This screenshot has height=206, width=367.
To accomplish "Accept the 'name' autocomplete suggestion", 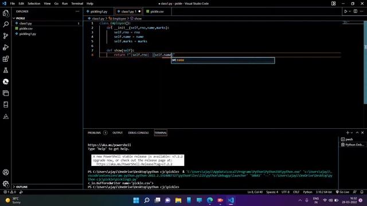I will click(223, 60).
